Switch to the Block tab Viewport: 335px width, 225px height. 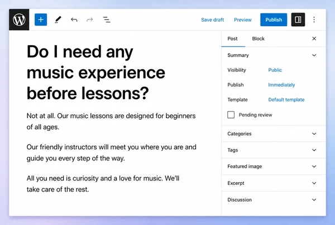pyautogui.click(x=258, y=38)
